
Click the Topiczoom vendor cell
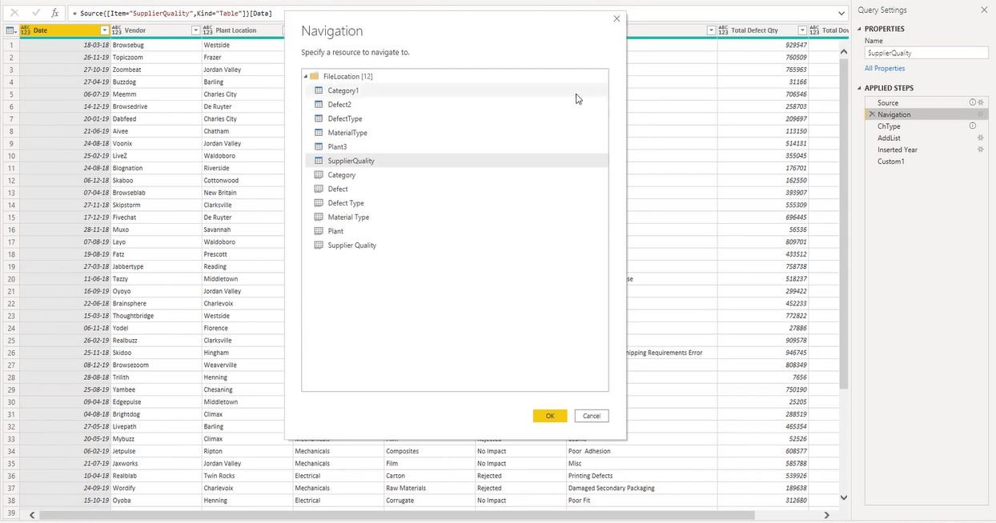click(156, 58)
